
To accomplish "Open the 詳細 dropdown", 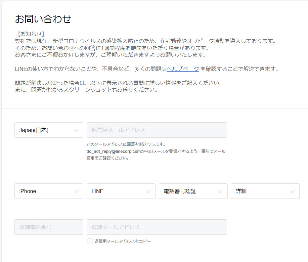I will [265, 191].
